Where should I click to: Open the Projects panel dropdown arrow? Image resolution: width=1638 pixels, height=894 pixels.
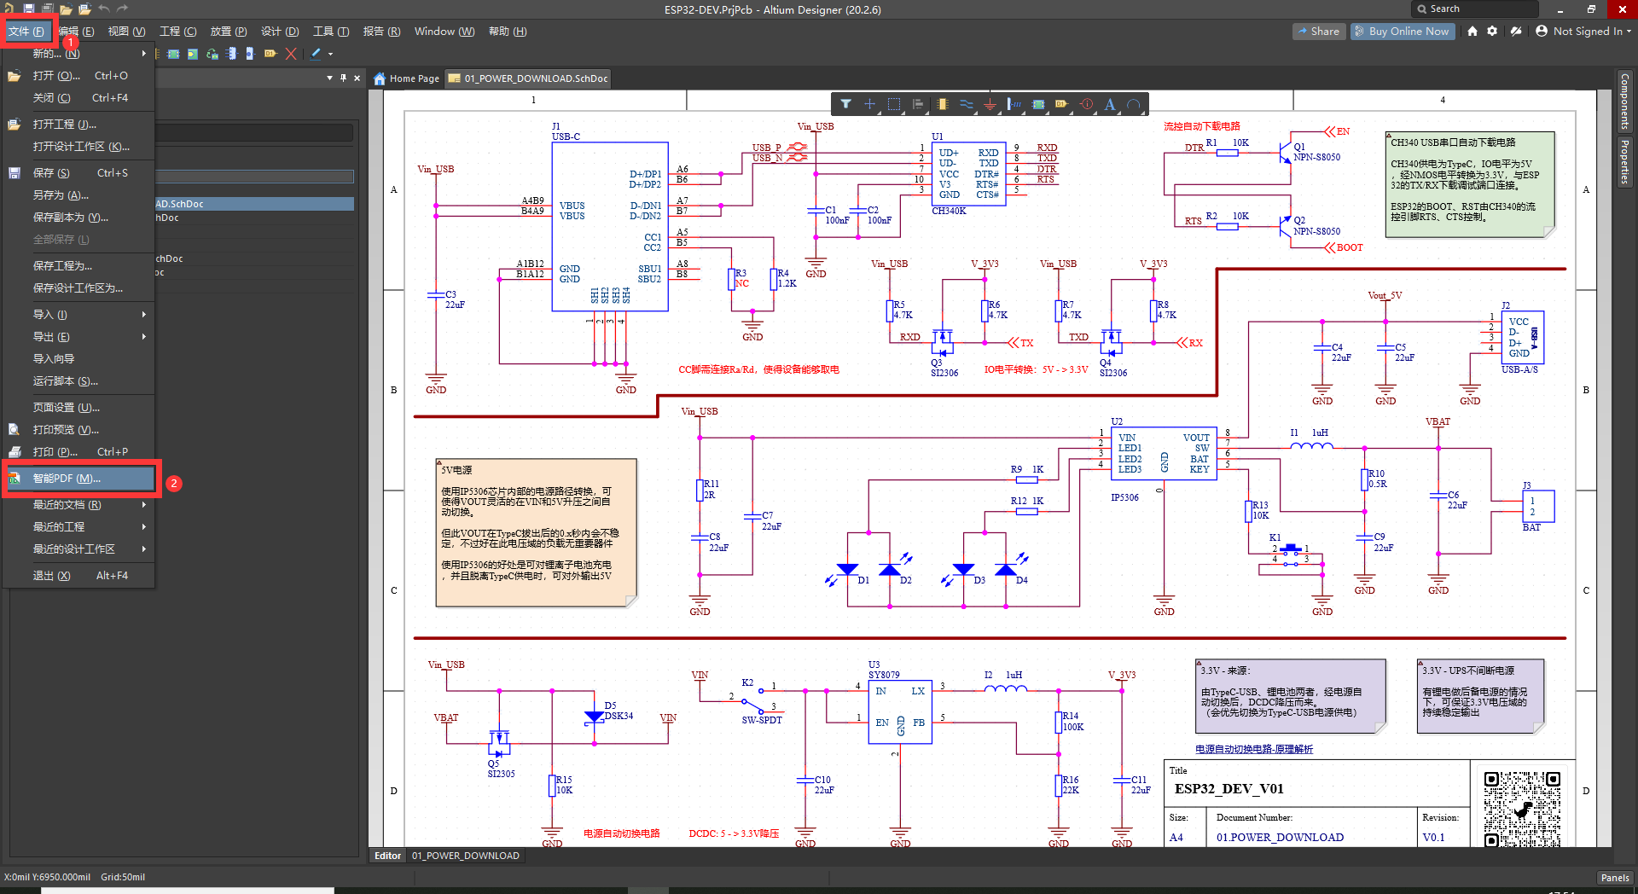click(328, 78)
